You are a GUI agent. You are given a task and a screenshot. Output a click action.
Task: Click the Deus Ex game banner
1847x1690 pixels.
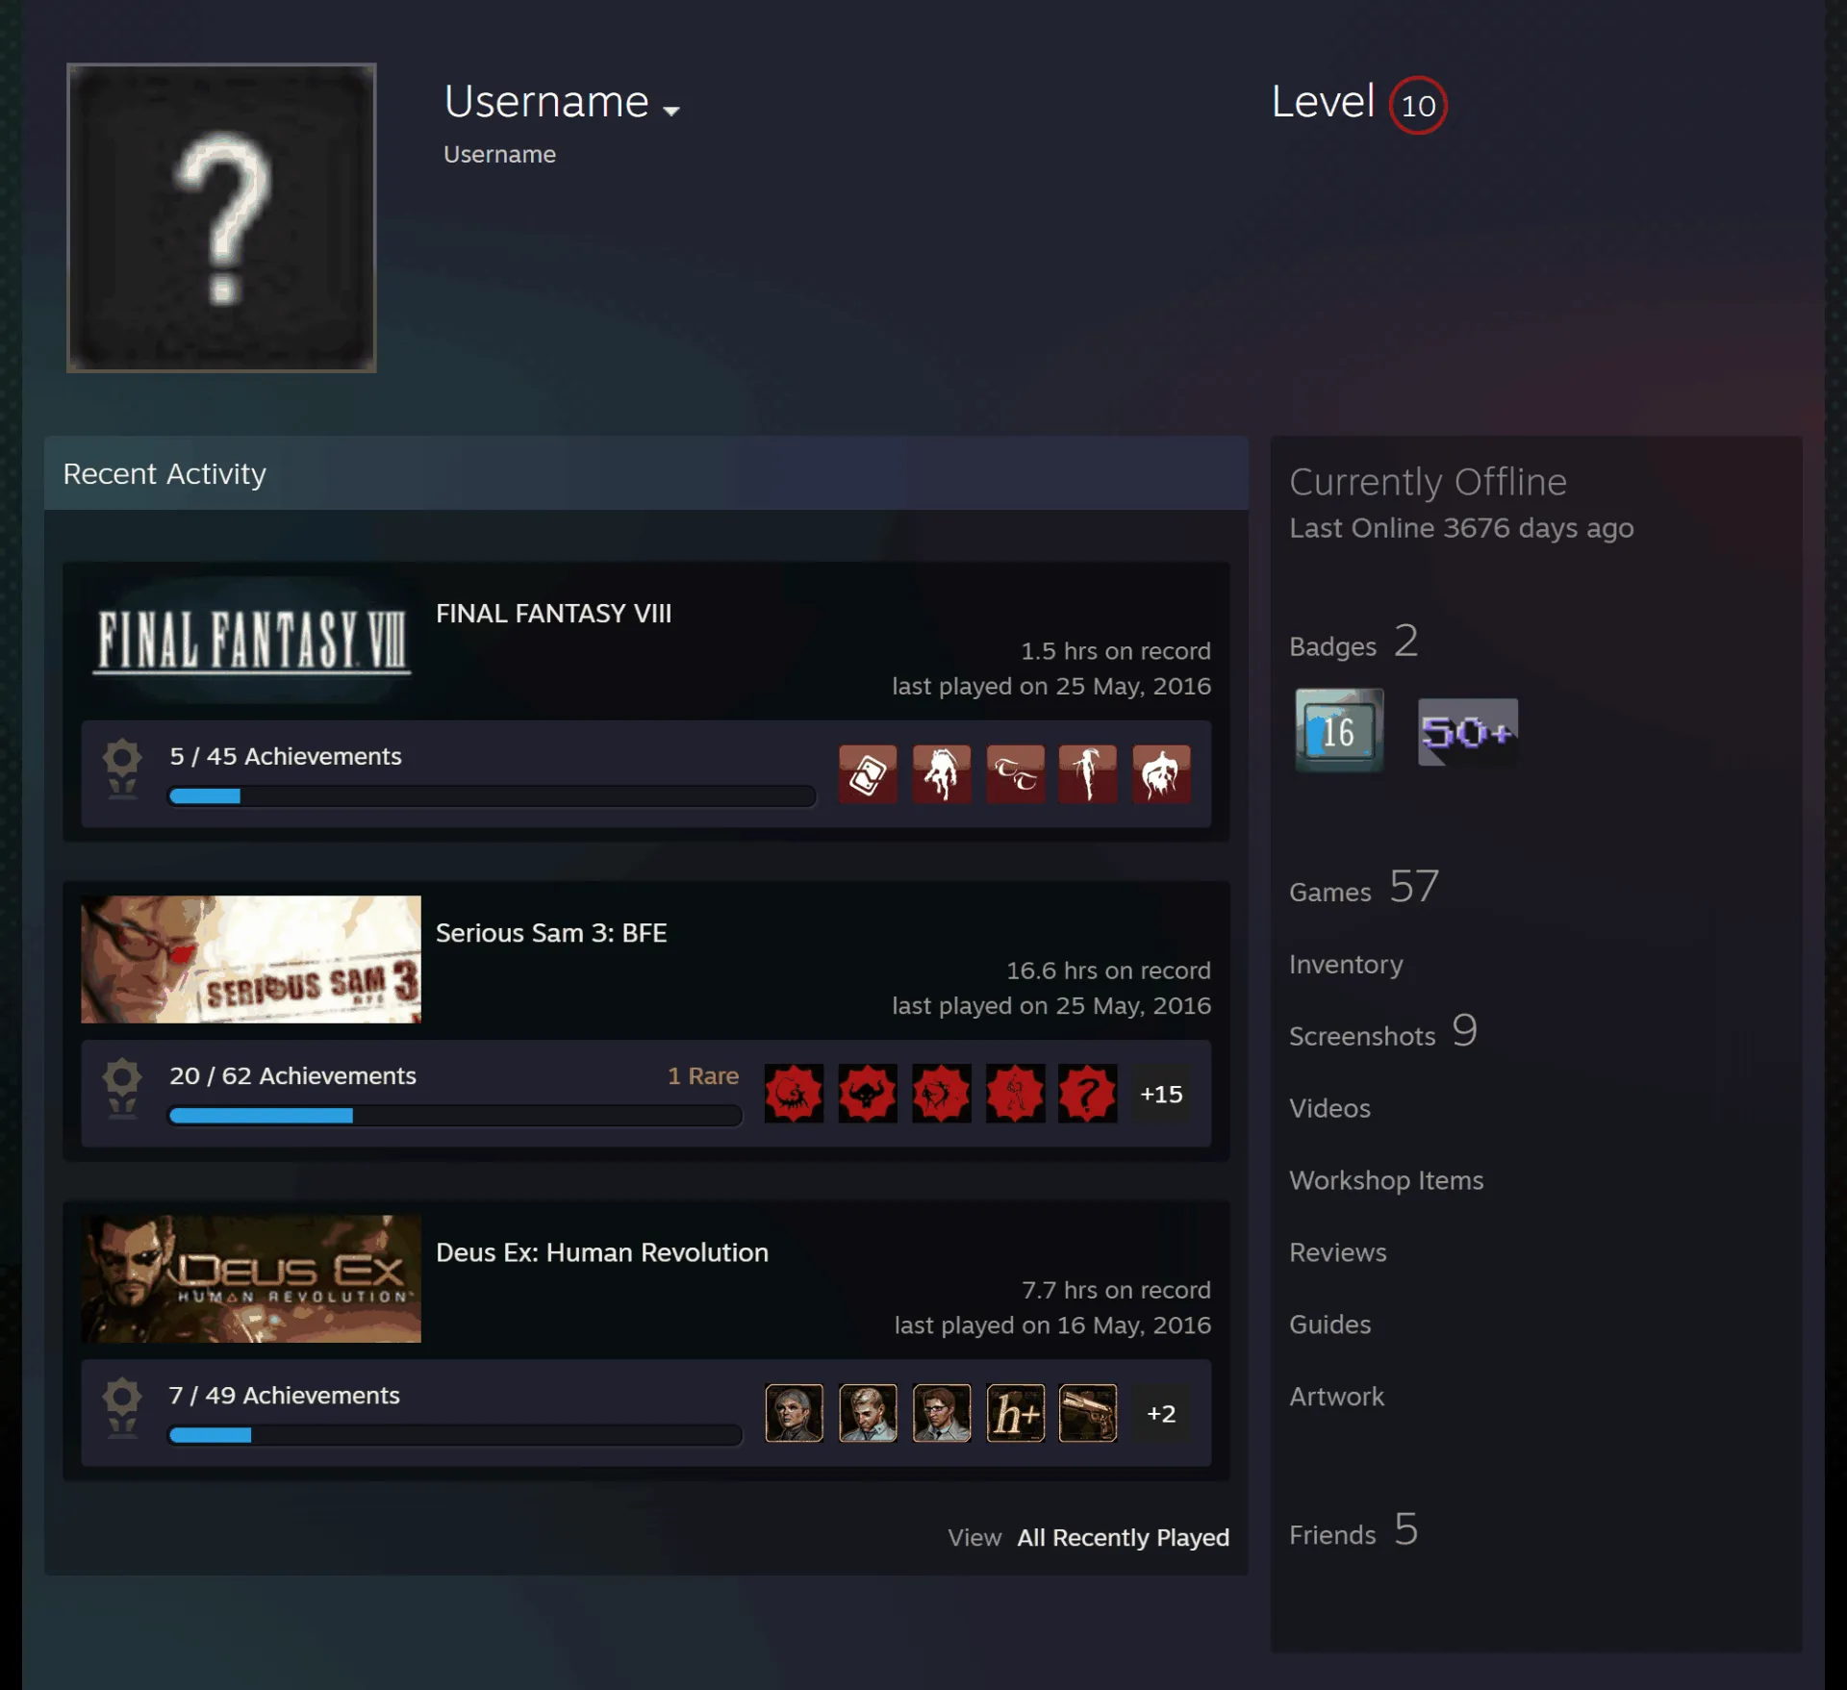click(x=251, y=1278)
